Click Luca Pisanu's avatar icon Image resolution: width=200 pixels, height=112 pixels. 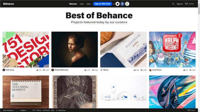(x=150, y=70)
